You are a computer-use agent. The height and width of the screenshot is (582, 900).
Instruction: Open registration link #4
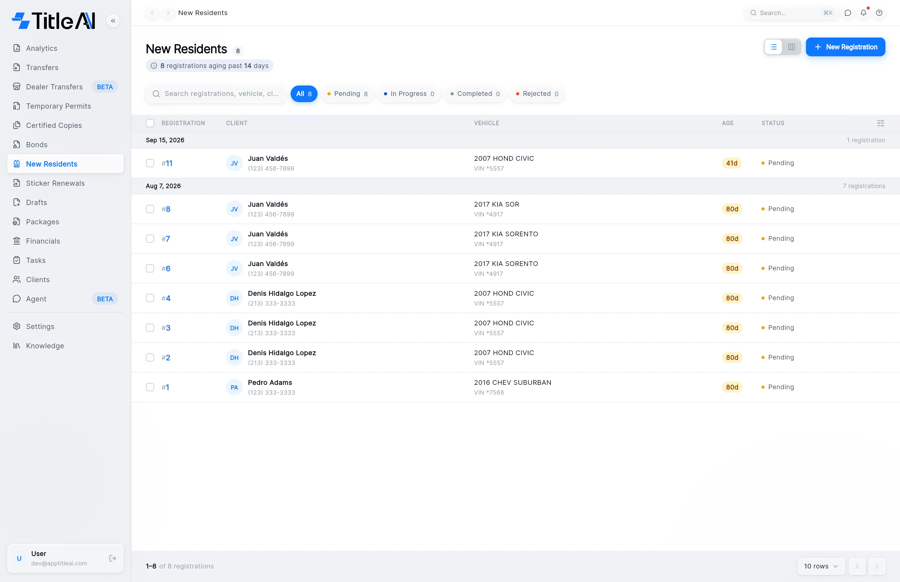166,298
